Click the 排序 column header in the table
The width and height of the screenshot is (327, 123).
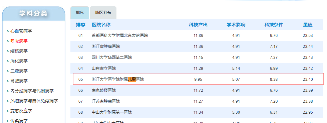(x=80, y=25)
